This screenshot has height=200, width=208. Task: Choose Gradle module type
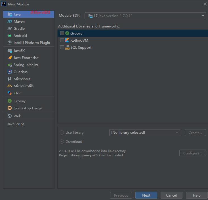coord(29,29)
